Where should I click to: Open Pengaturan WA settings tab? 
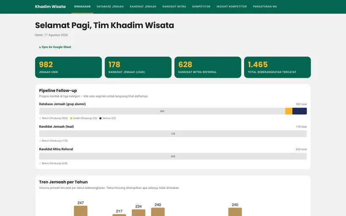(x=265, y=7)
